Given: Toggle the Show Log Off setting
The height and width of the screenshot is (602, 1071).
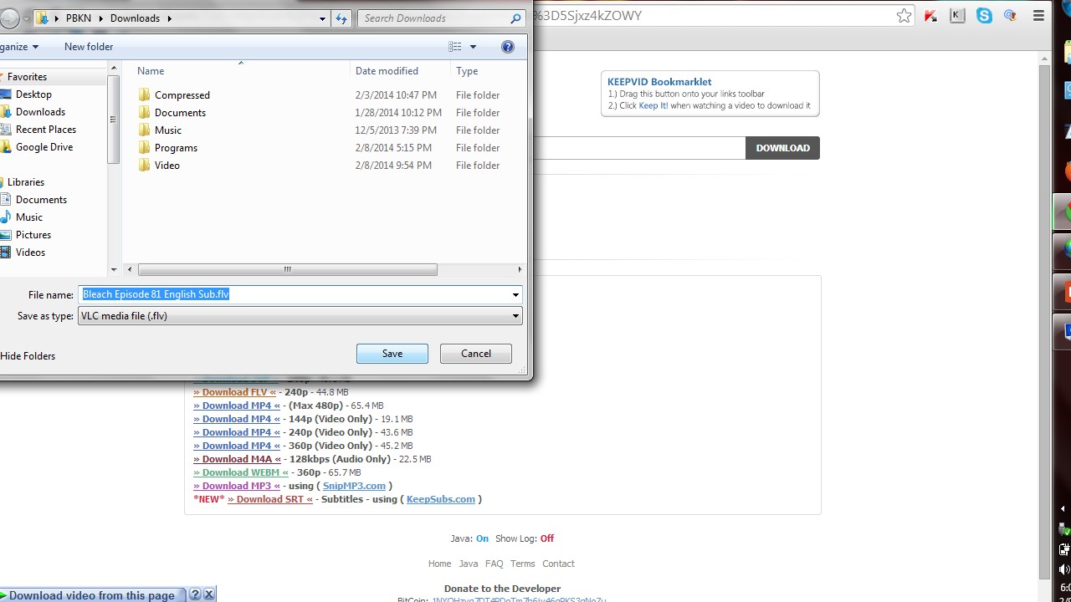Looking at the screenshot, I should pyautogui.click(x=546, y=538).
